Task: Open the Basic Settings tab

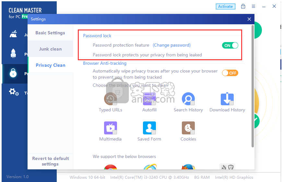Action: coord(50,33)
